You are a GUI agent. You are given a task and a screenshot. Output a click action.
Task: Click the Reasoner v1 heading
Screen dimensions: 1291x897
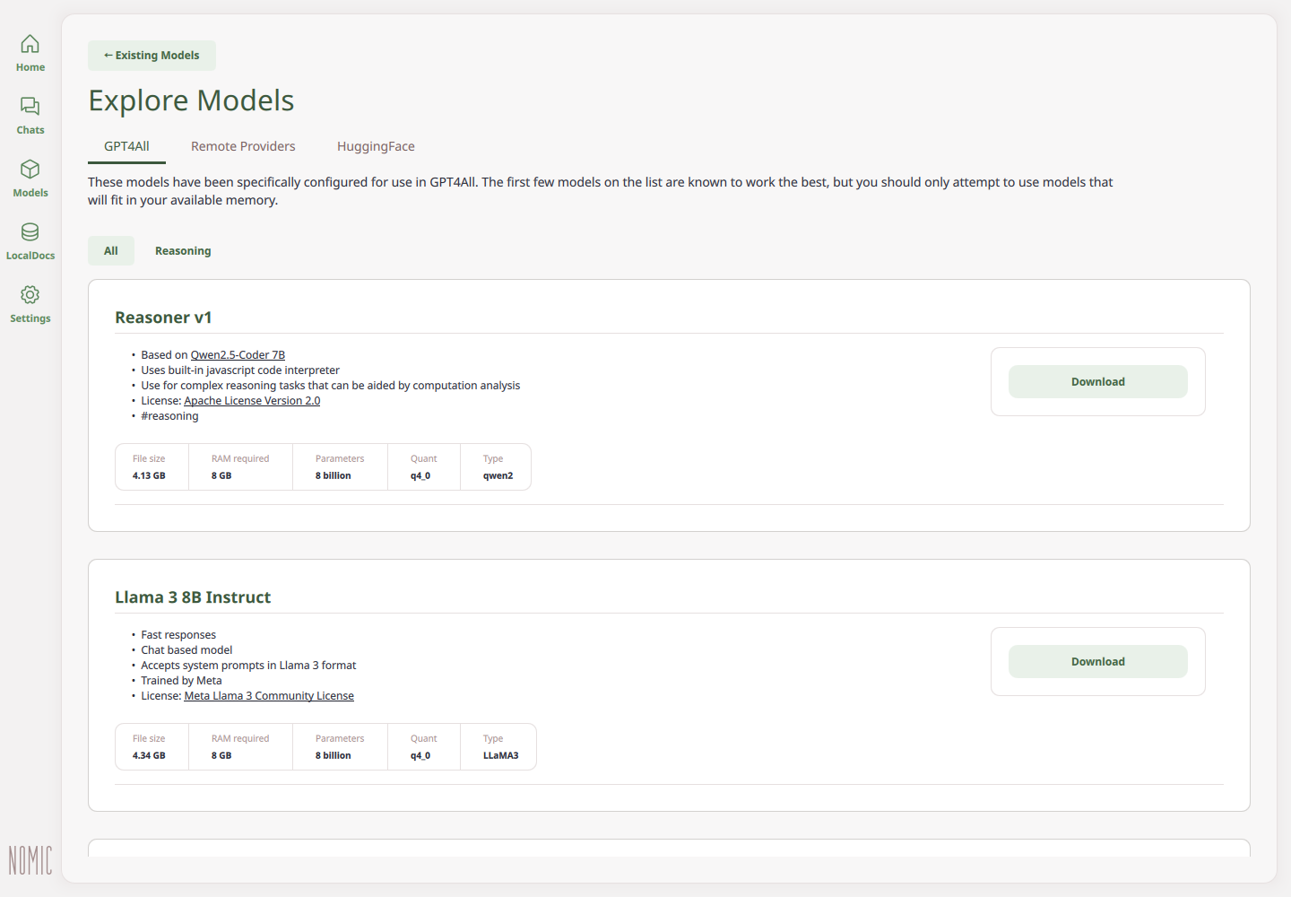[163, 318]
